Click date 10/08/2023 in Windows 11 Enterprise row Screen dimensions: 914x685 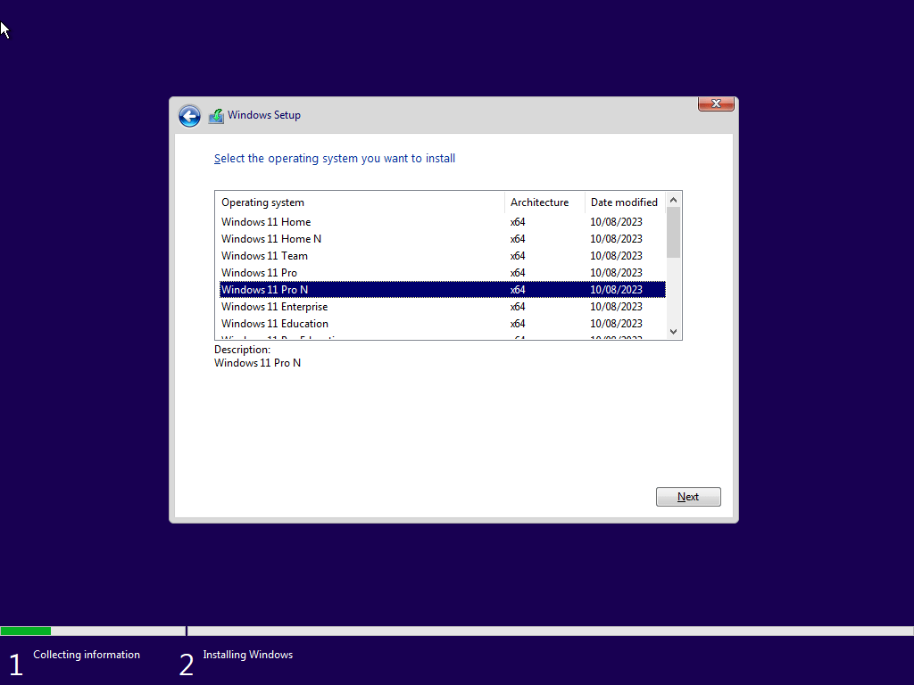(616, 307)
